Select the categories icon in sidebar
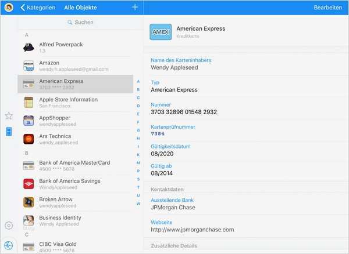The image size is (349, 254). tap(9, 131)
